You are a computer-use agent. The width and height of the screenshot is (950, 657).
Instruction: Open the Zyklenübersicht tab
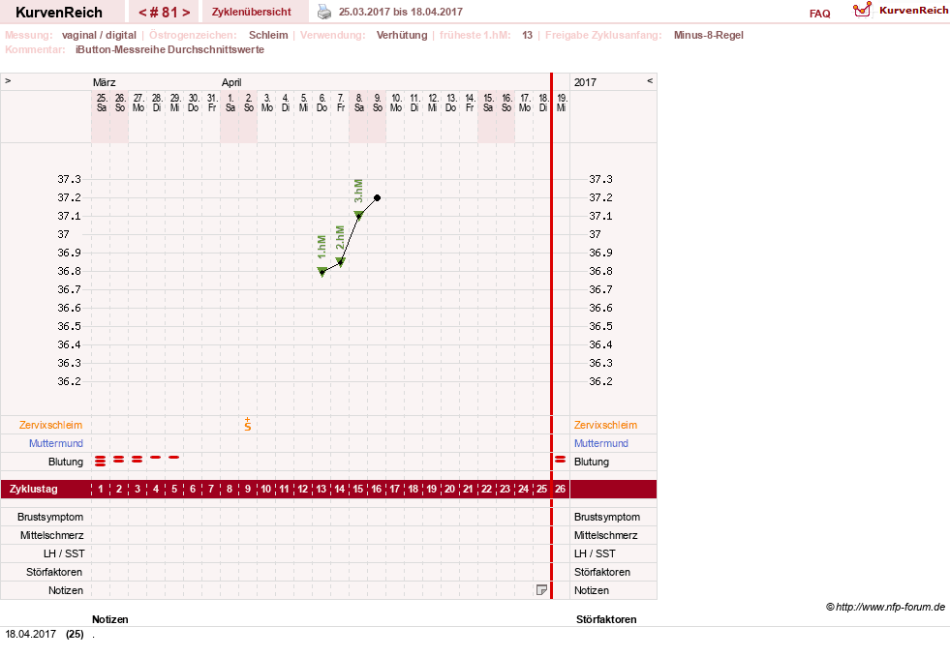coord(252,12)
